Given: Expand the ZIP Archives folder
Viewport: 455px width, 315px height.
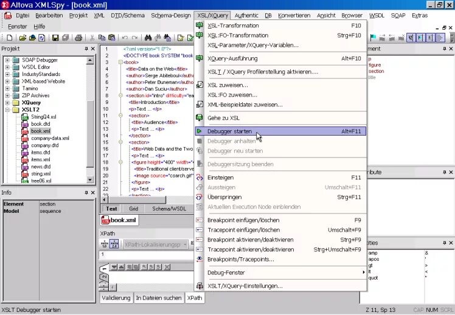Looking at the screenshot, I should tap(7, 95).
